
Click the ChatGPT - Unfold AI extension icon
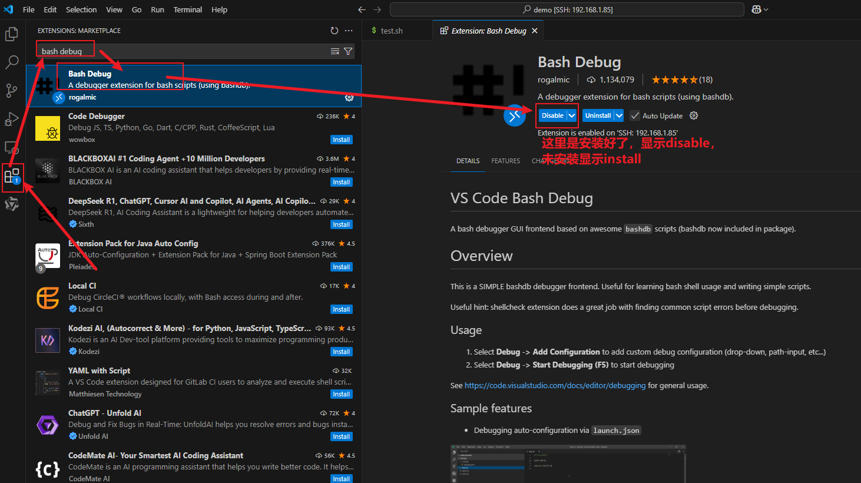tap(48, 425)
